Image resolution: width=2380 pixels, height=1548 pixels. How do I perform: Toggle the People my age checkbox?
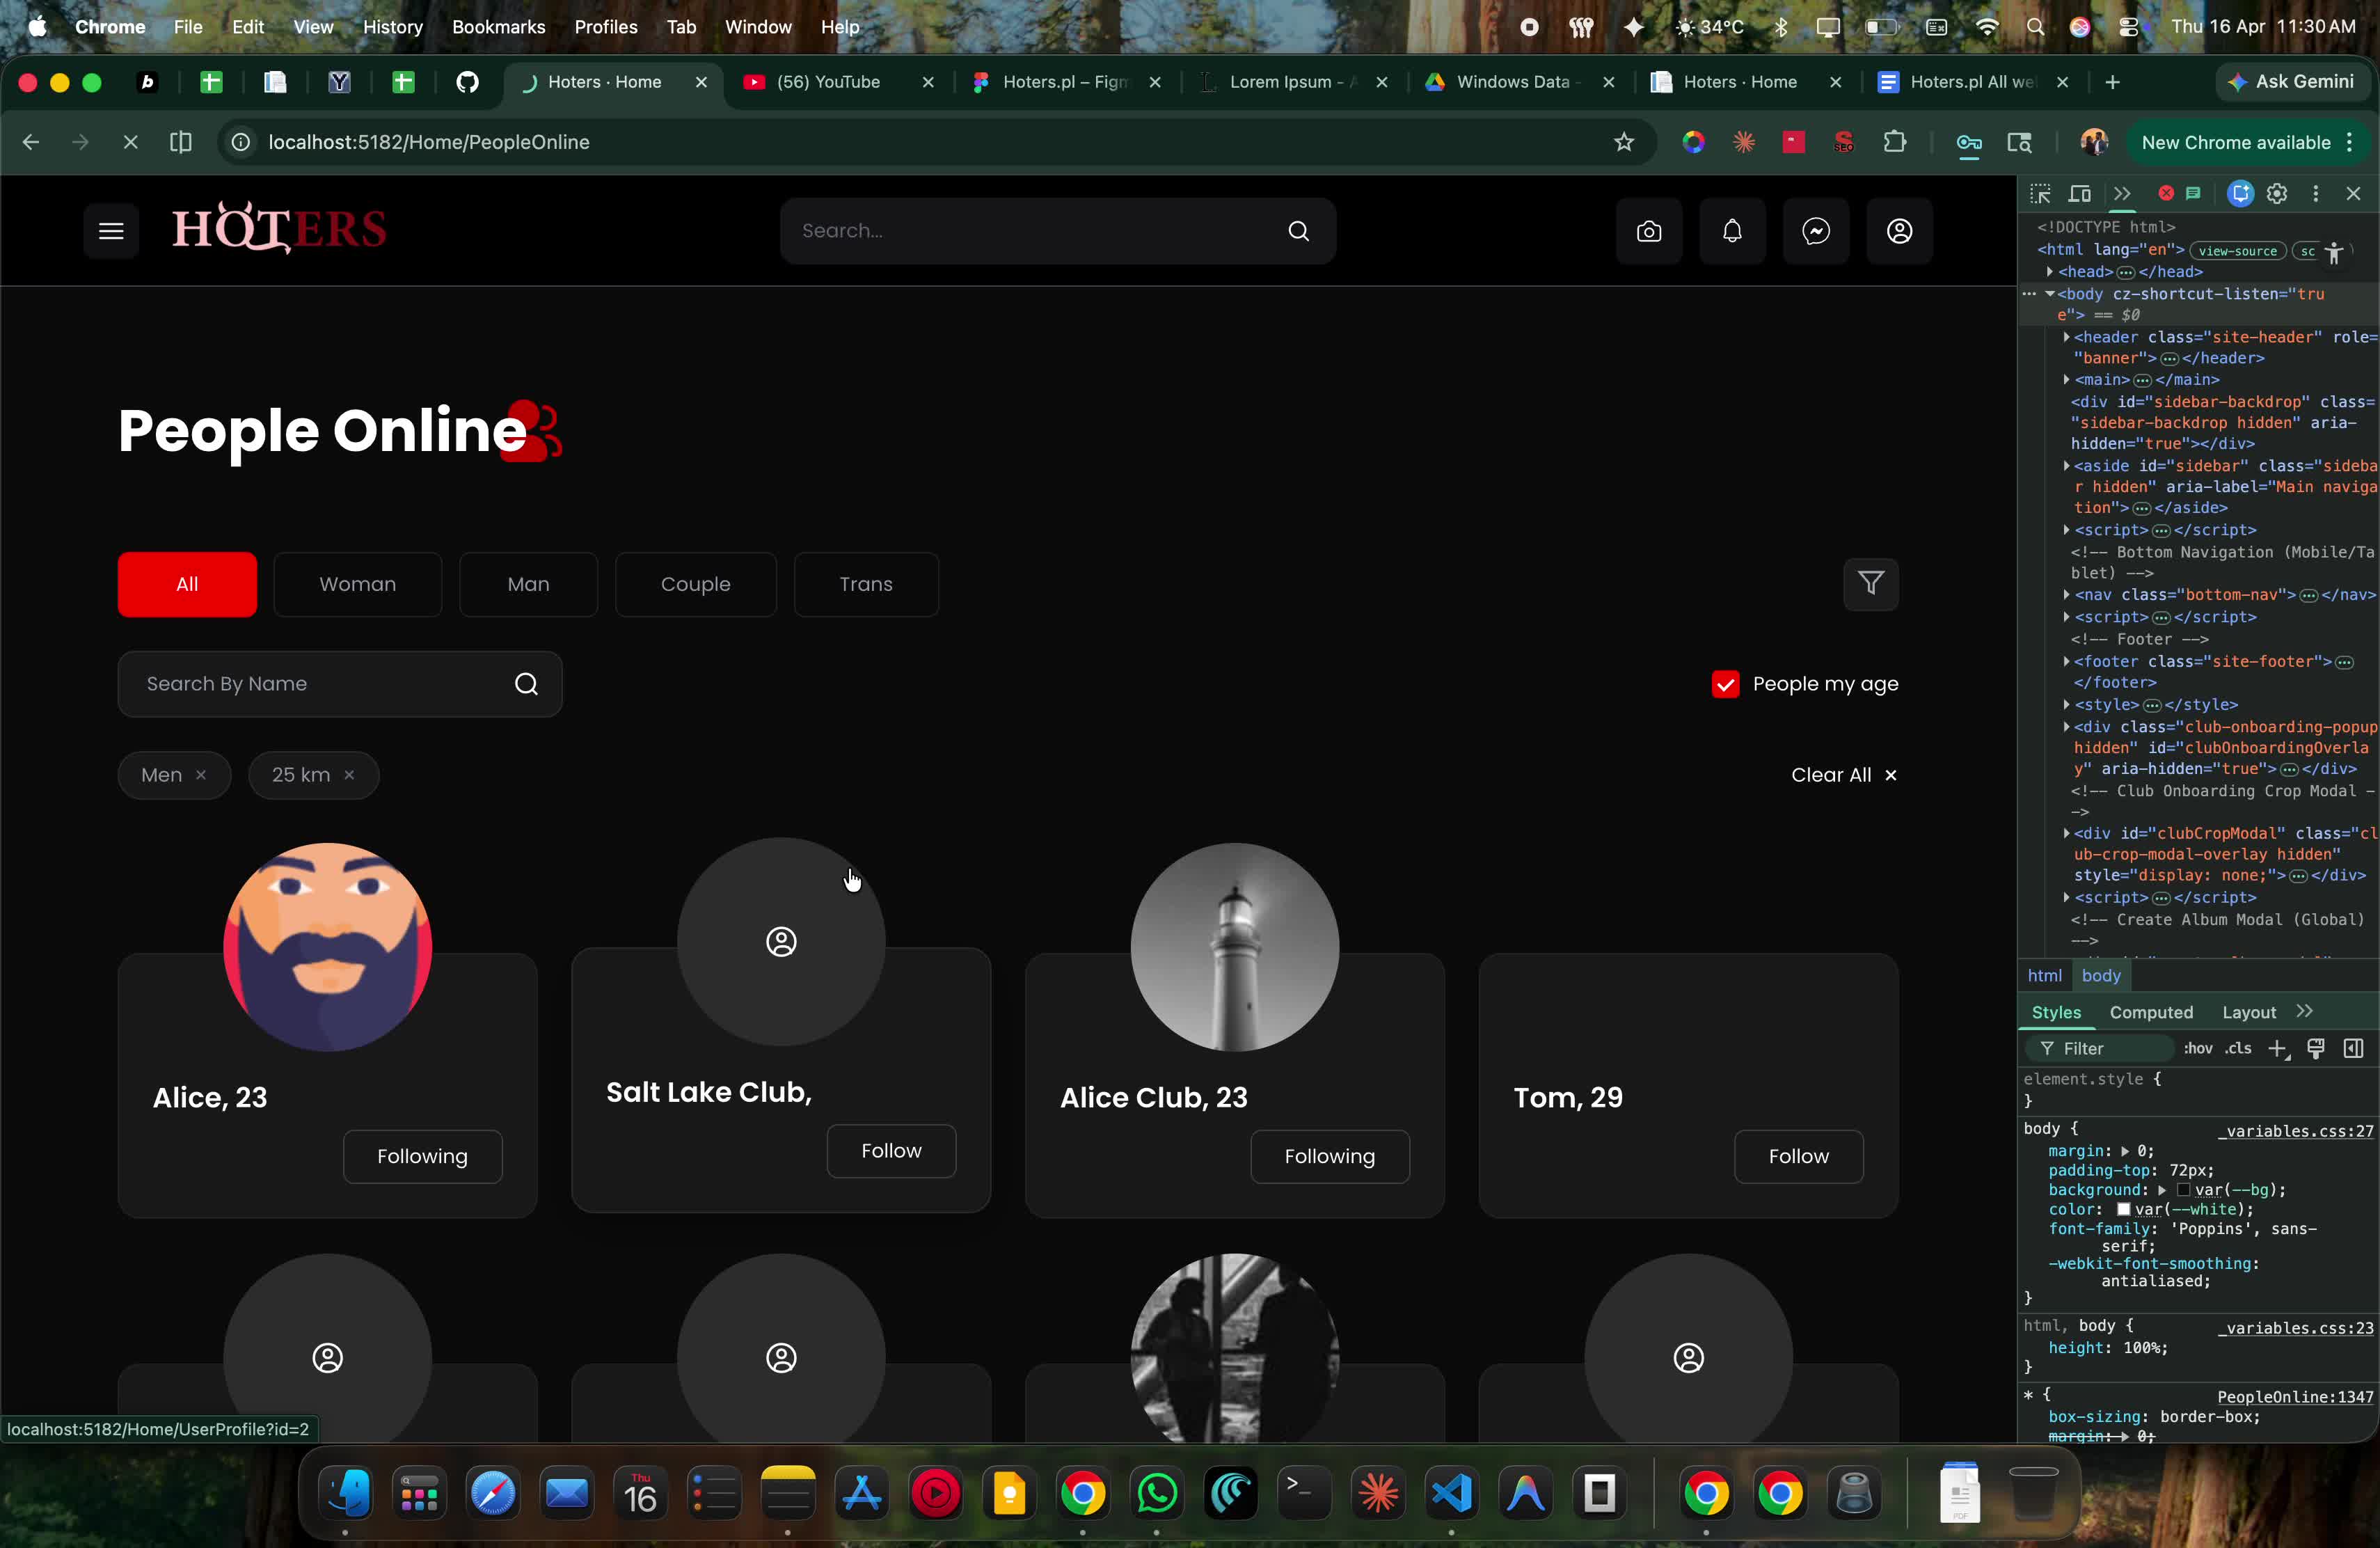coord(1725,684)
